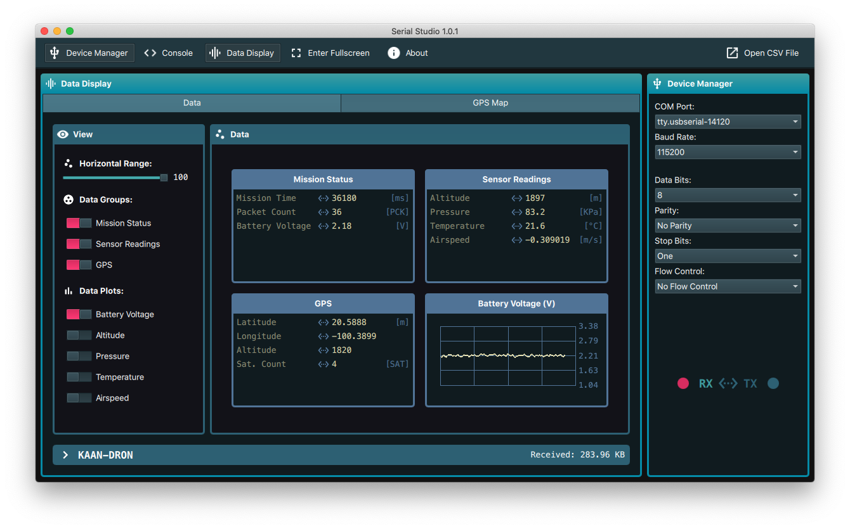Click the arrow icon next to Packet Count
This screenshot has width=850, height=529.
pyautogui.click(x=324, y=212)
